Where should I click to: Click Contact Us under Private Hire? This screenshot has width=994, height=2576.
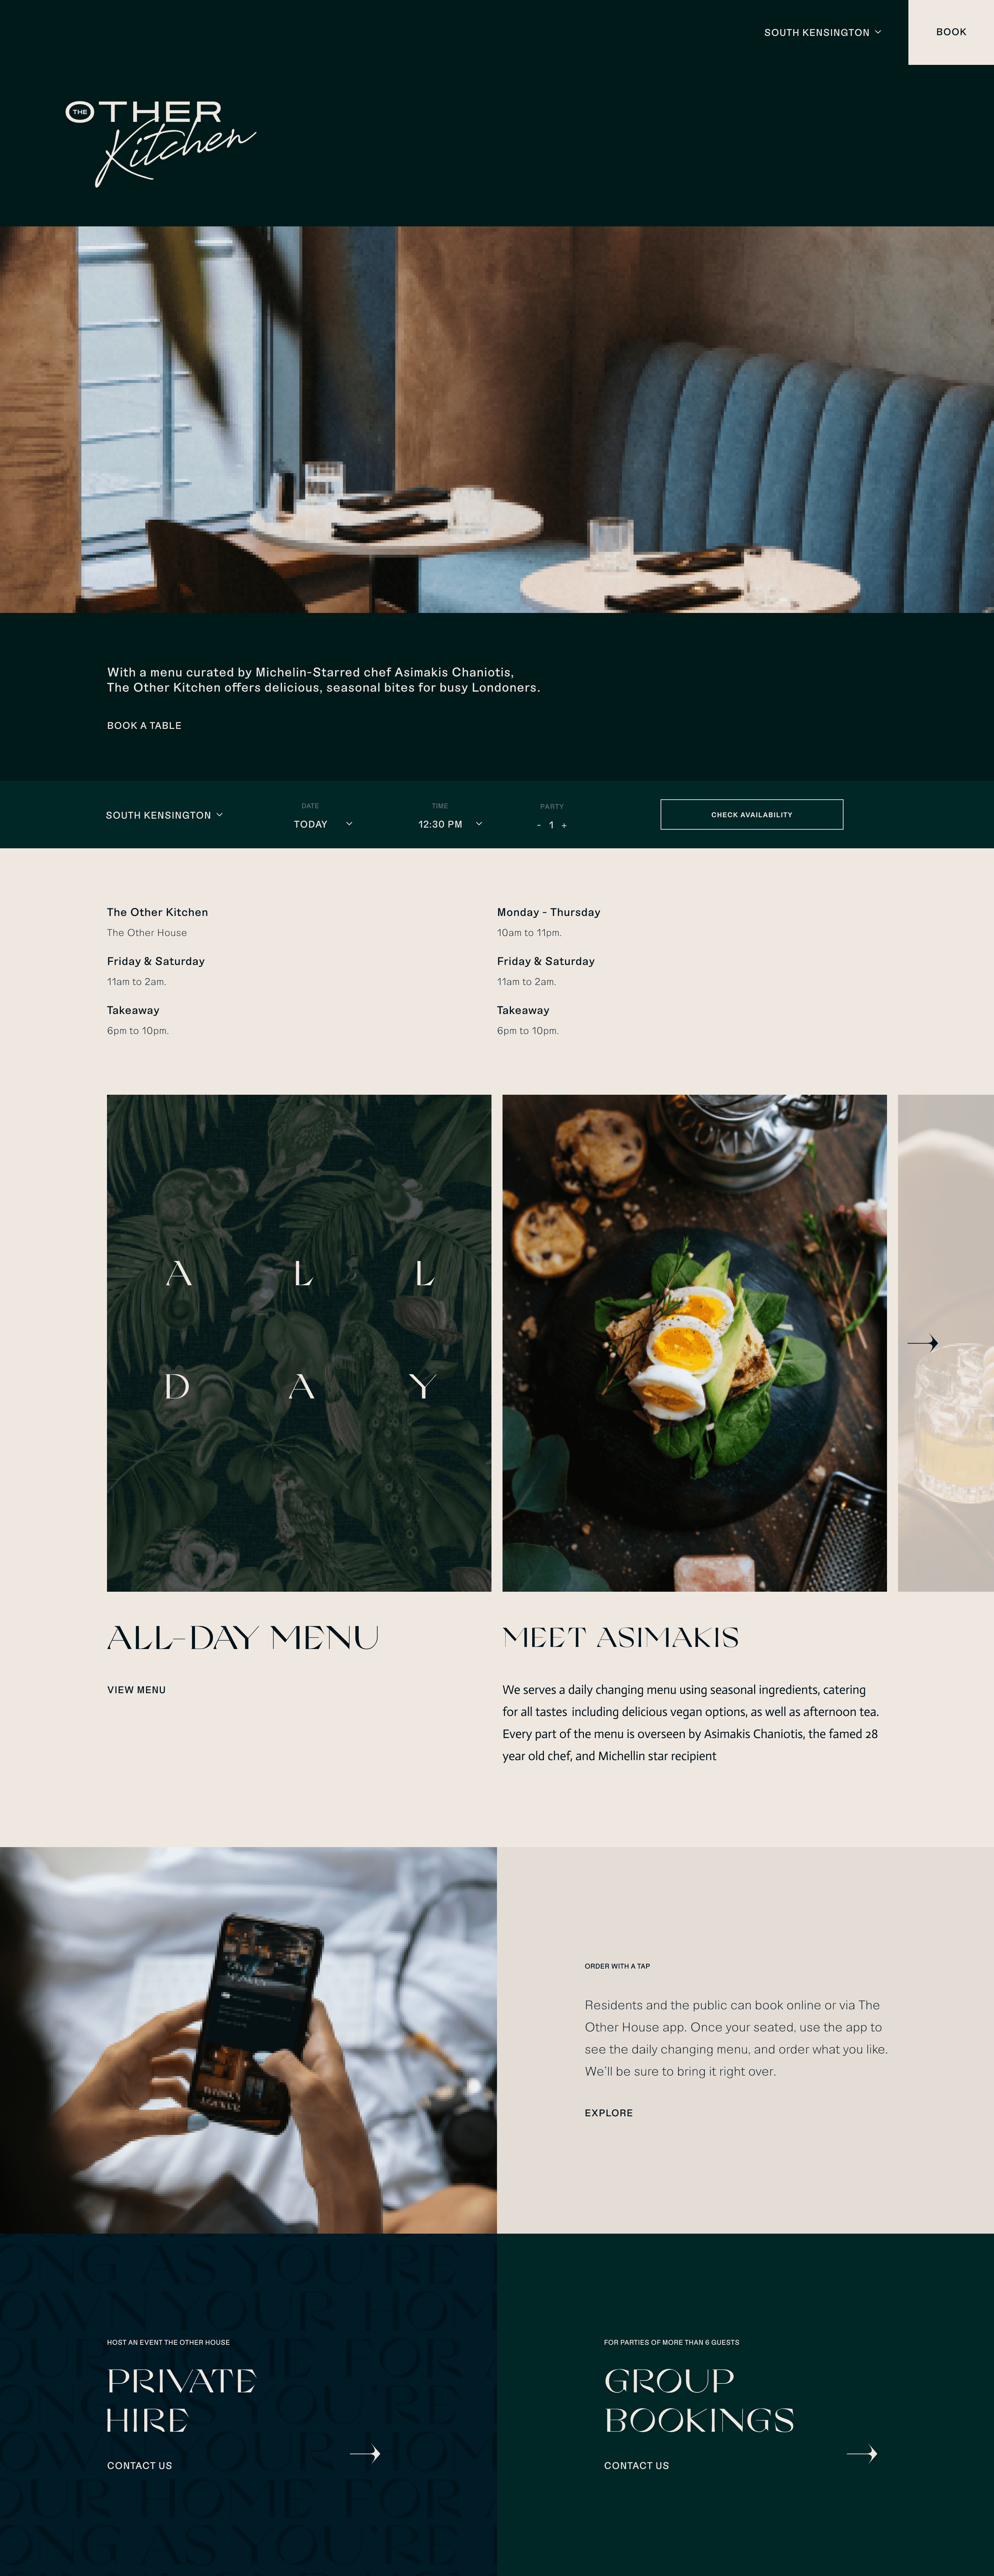point(139,2465)
